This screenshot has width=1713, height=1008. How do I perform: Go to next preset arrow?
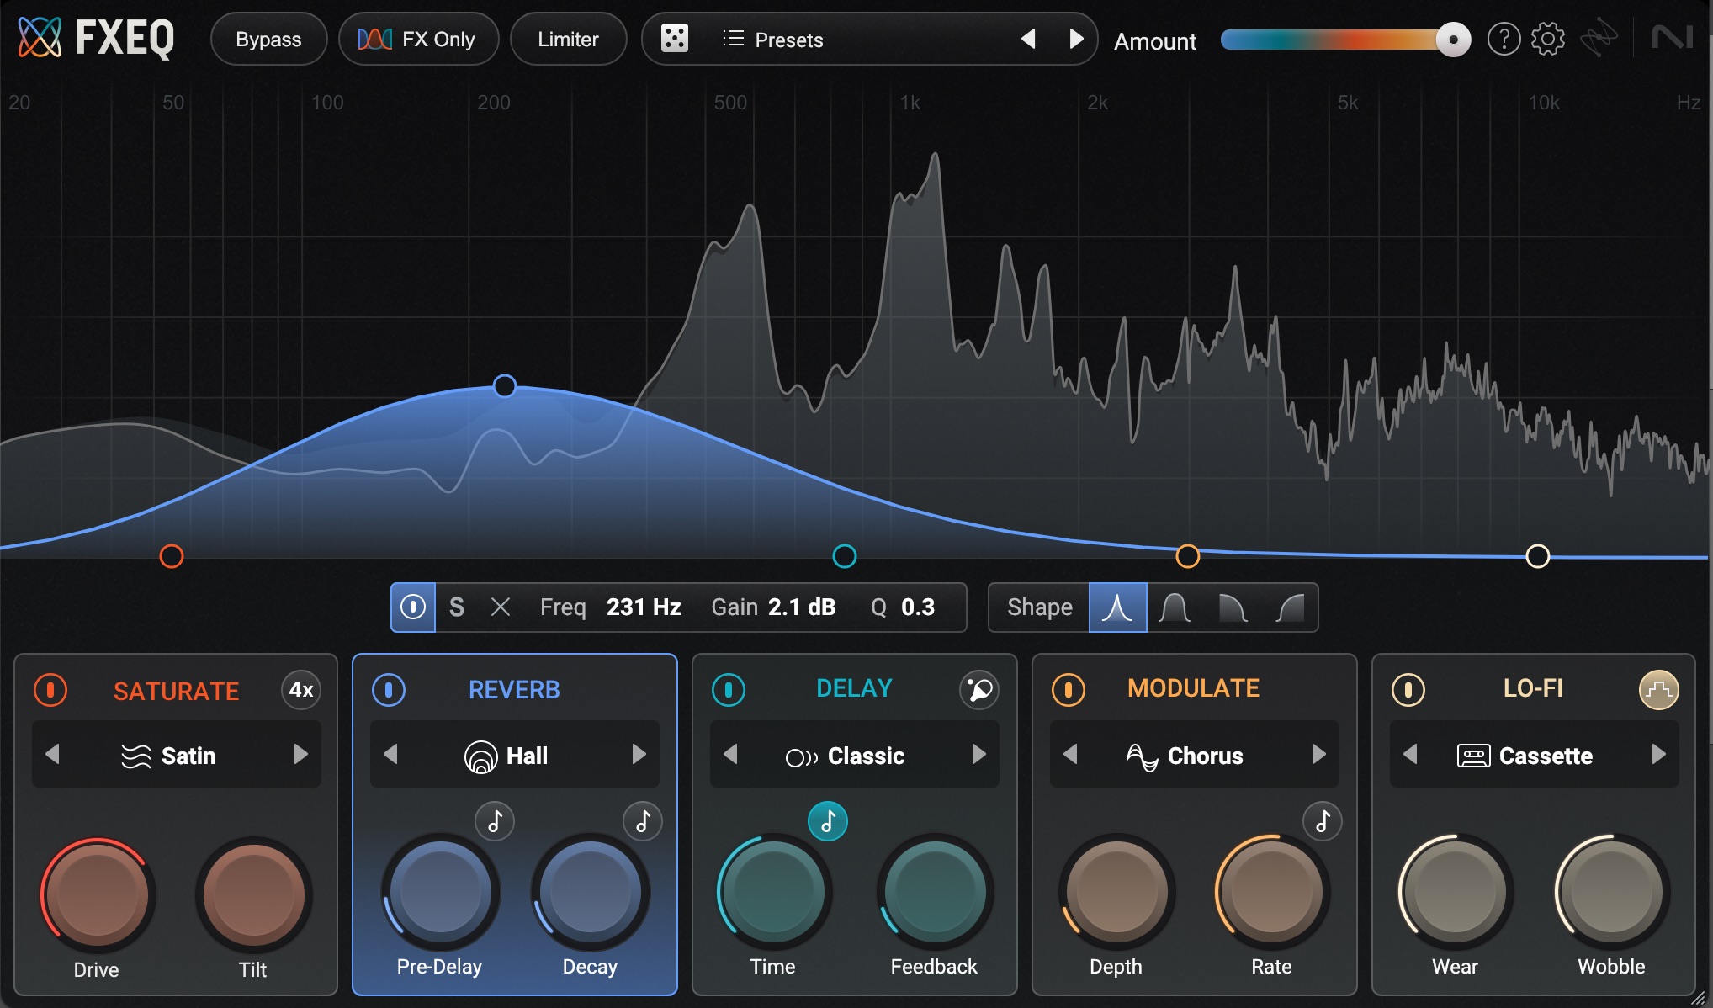[x=1076, y=39]
